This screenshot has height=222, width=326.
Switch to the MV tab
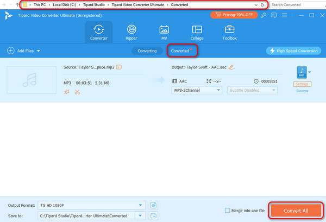click(164, 33)
